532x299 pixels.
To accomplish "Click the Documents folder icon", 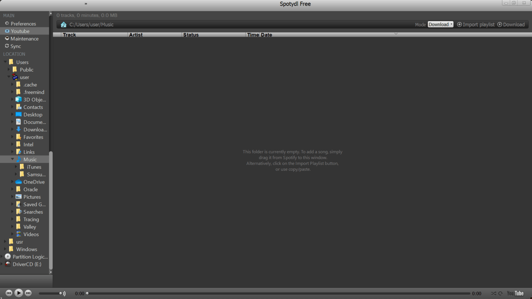I will 18,122.
